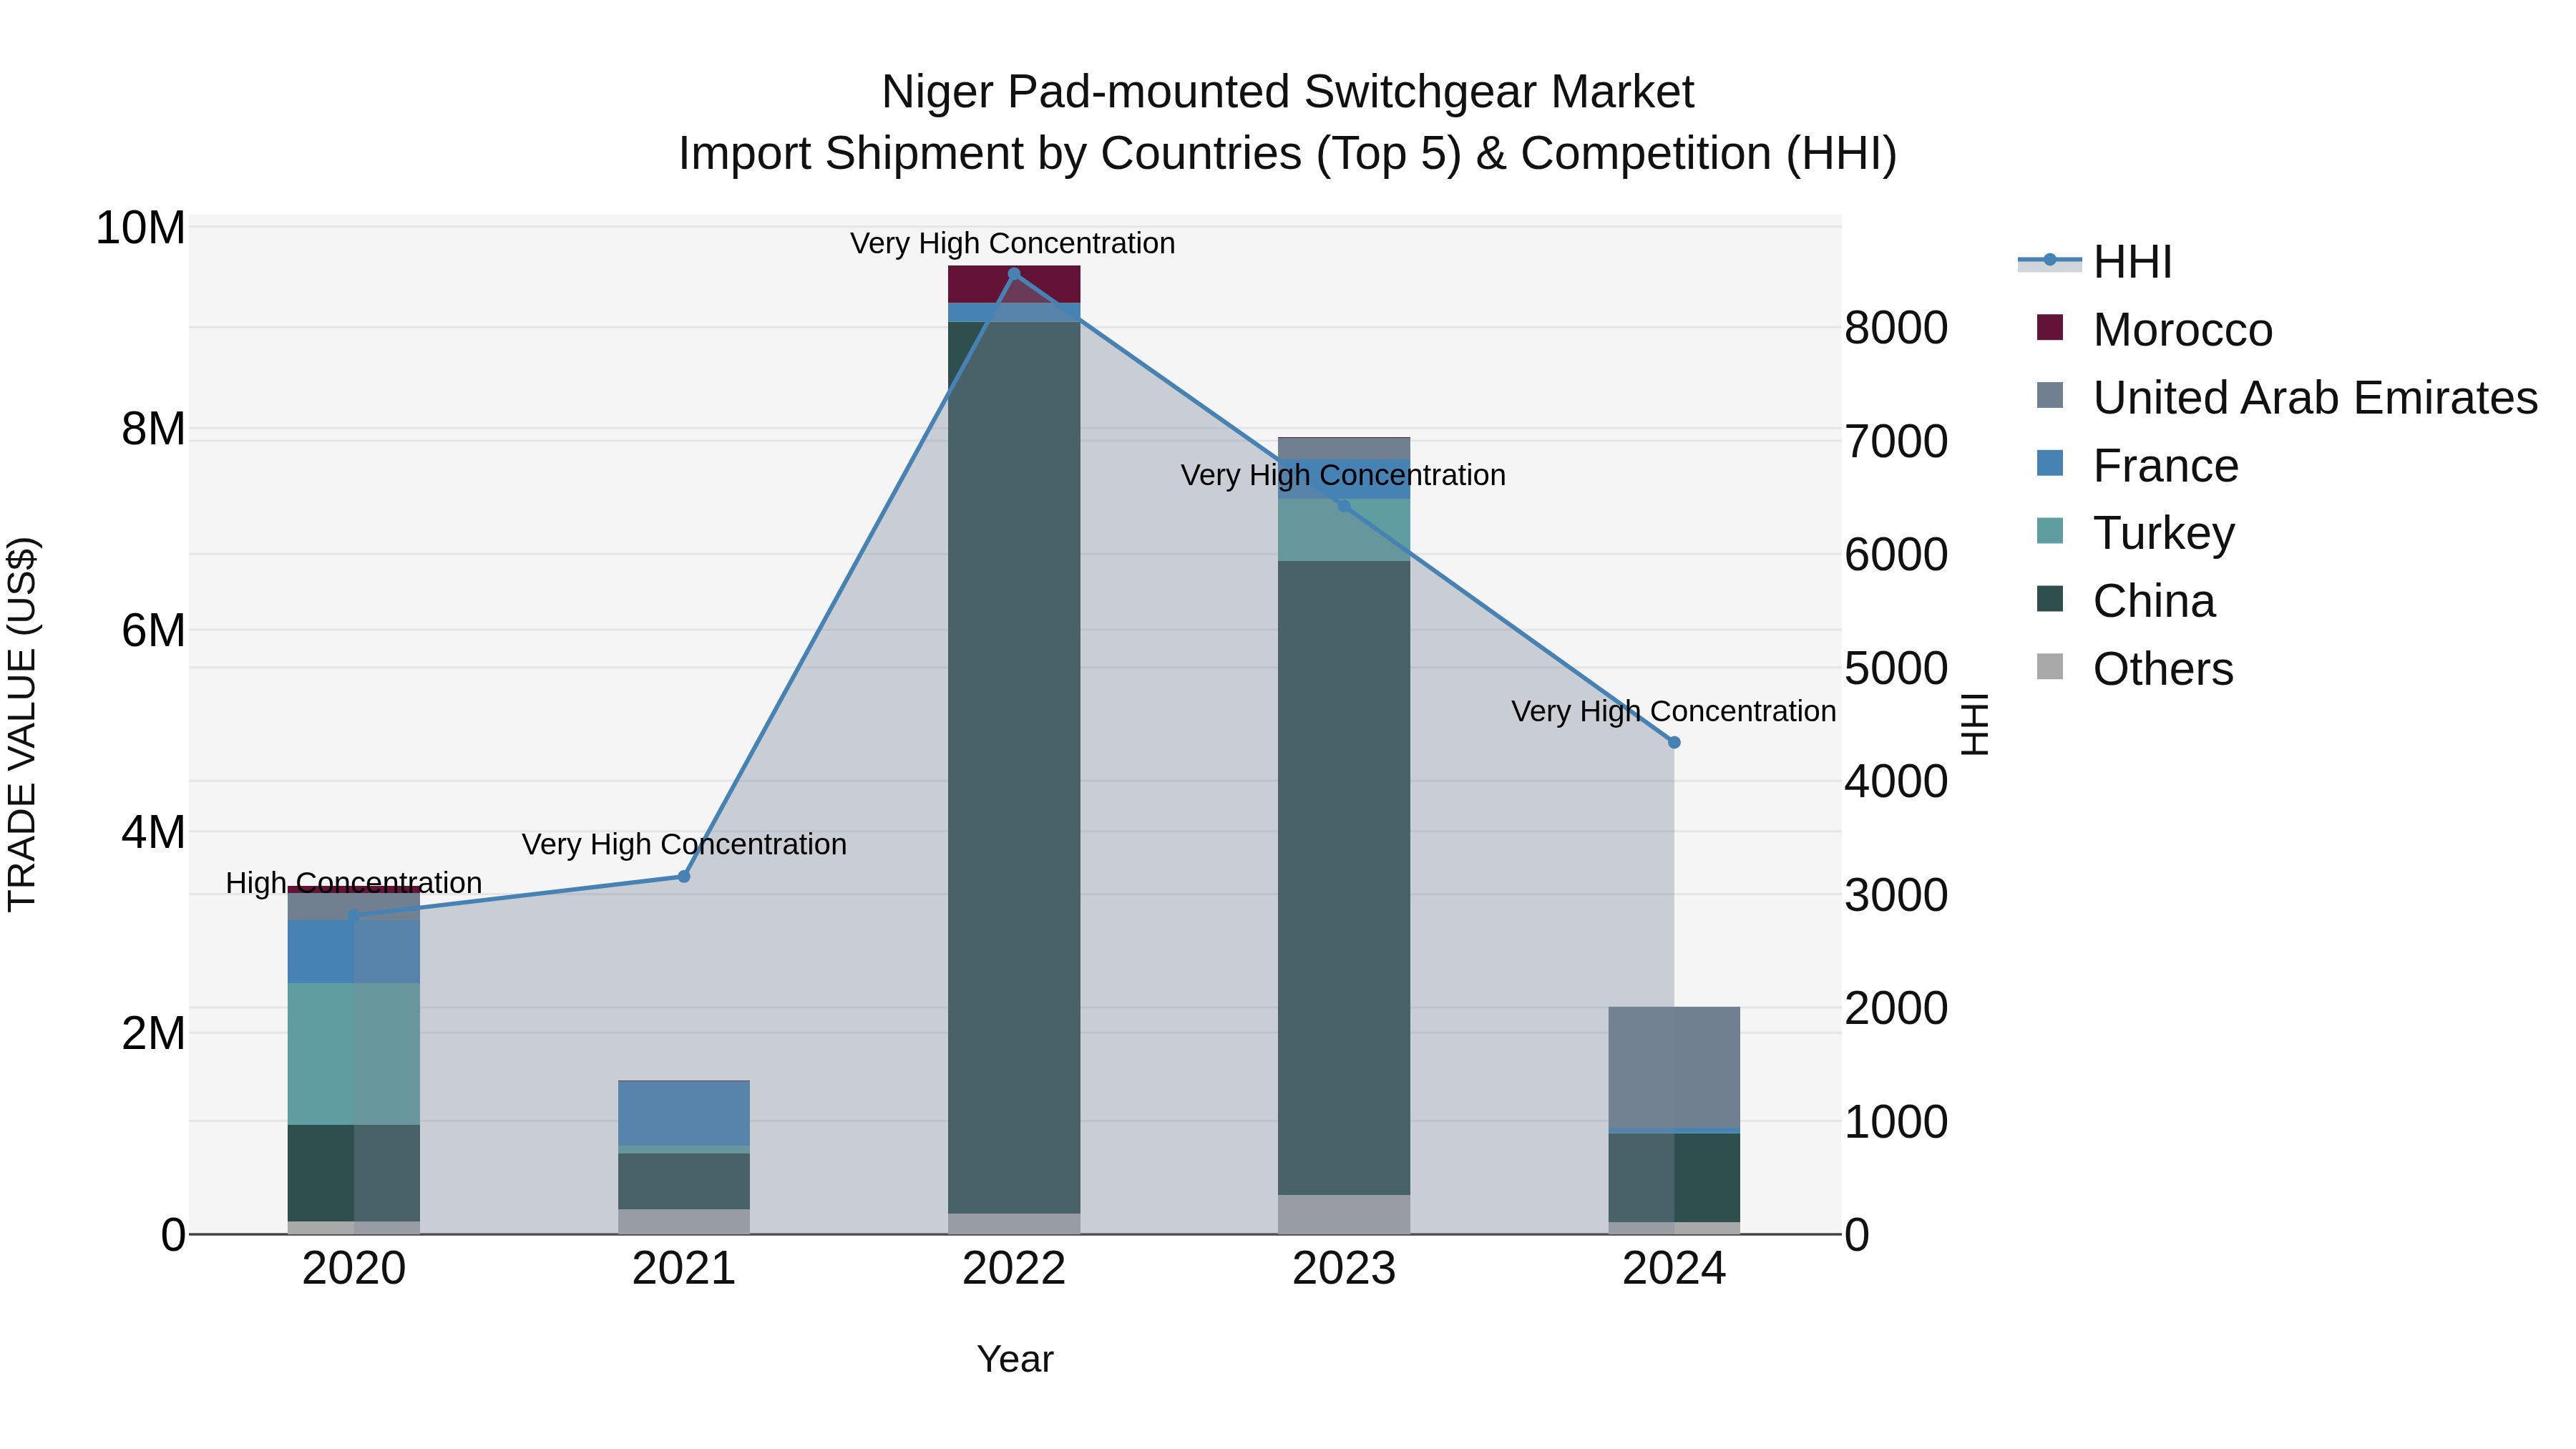This screenshot has width=2576, height=1449.
Task: Click the 2022 x-axis label
Action: 1014,1269
